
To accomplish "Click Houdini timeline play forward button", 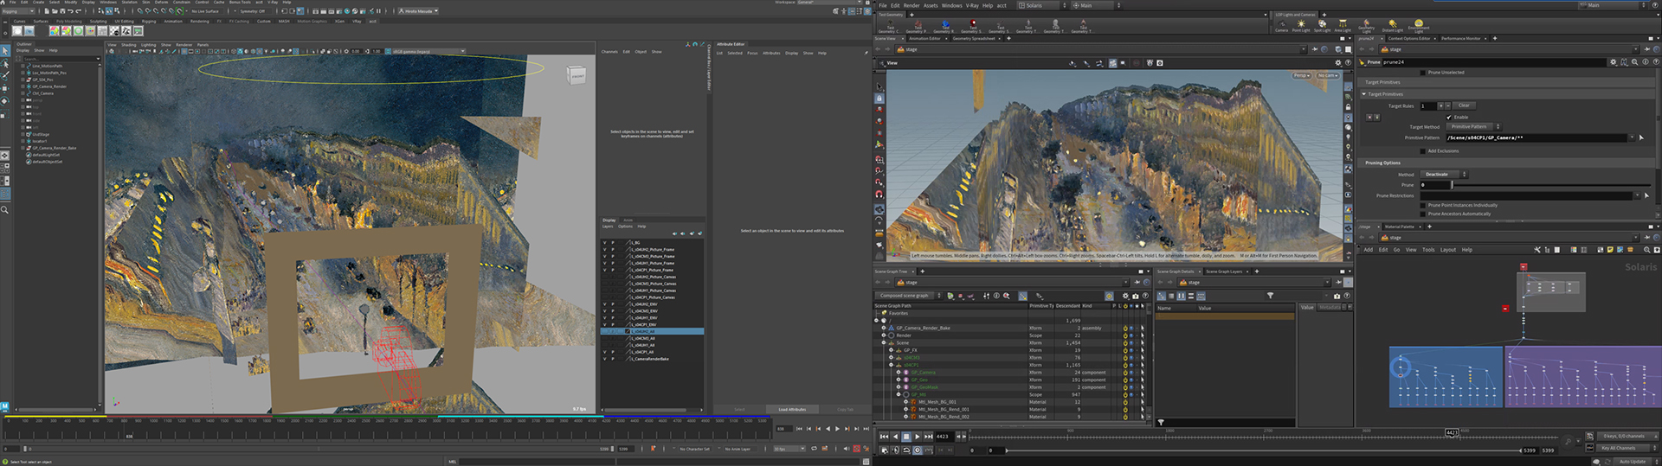I will [x=917, y=437].
